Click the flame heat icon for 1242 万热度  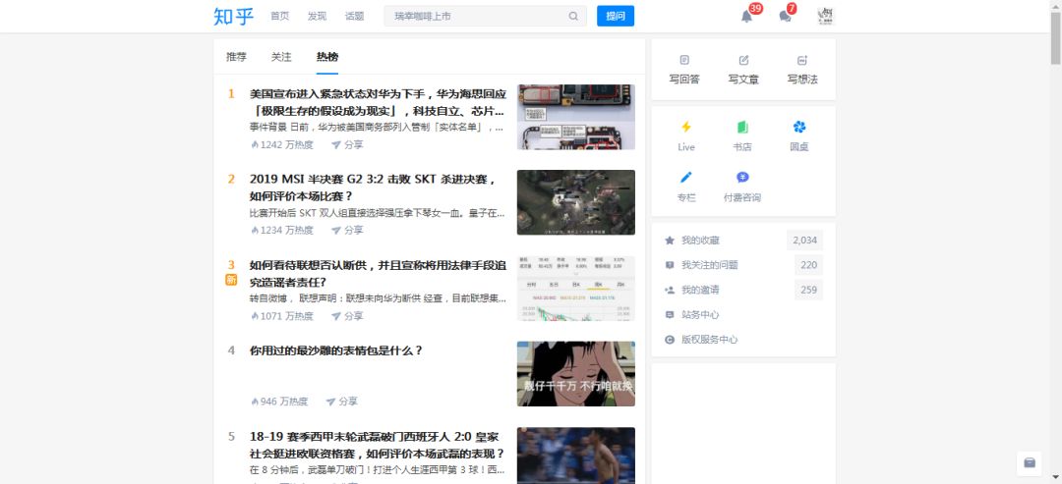(x=255, y=144)
